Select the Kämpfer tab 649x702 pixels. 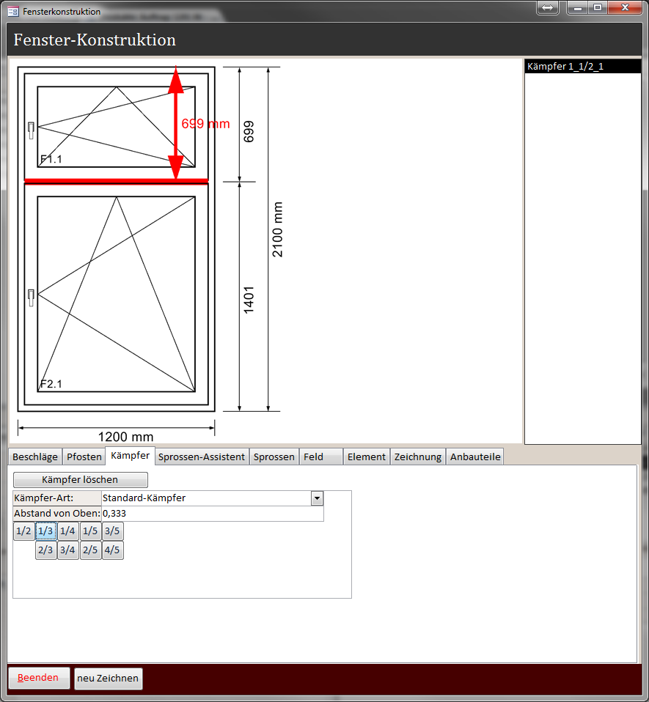[x=130, y=455]
